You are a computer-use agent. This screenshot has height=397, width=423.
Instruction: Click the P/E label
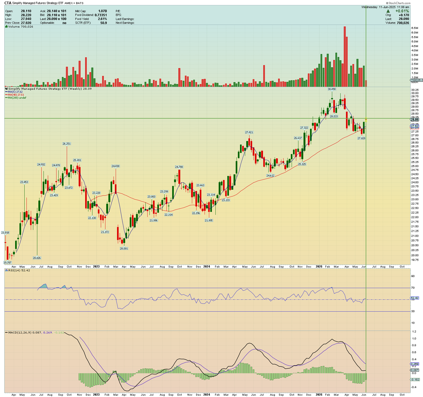coord(118,11)
